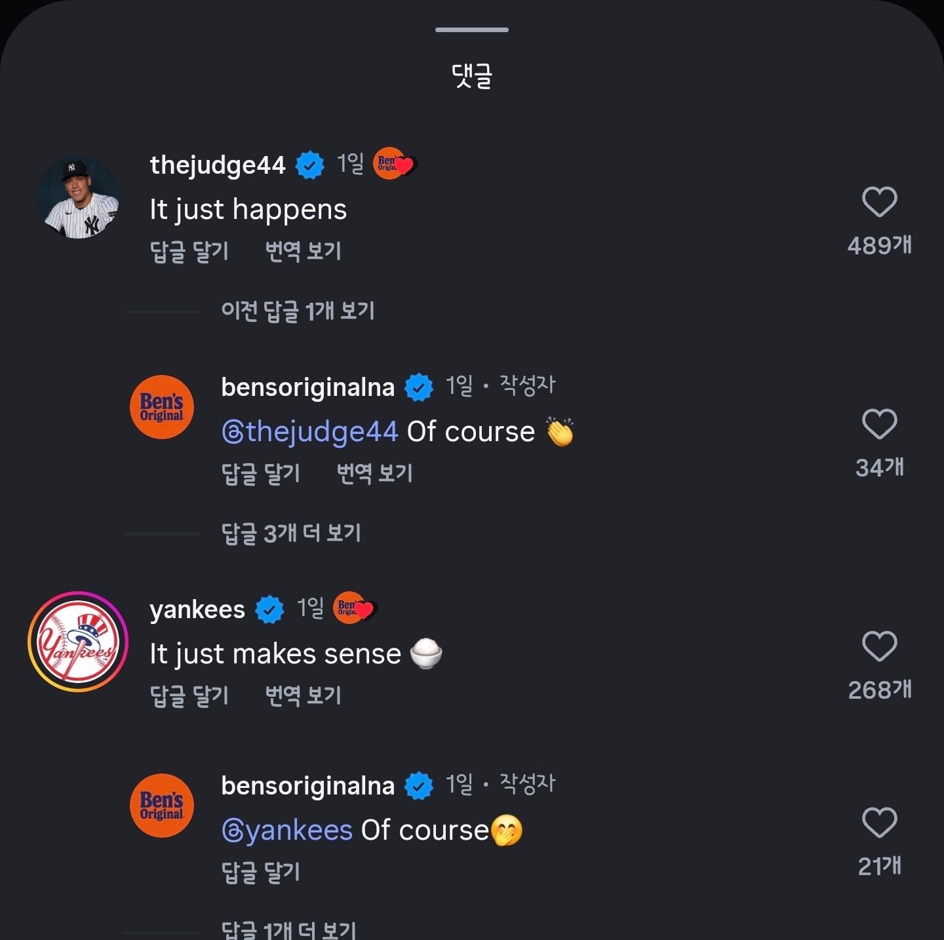Reply to thejudge44's comment via 답글 달기

189,251
